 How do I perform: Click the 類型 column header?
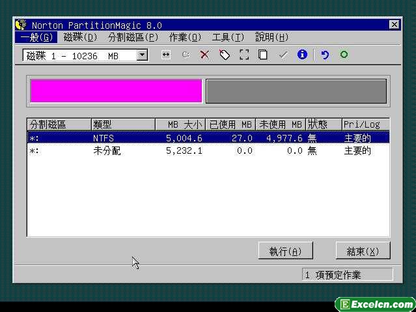pos(123,124)
